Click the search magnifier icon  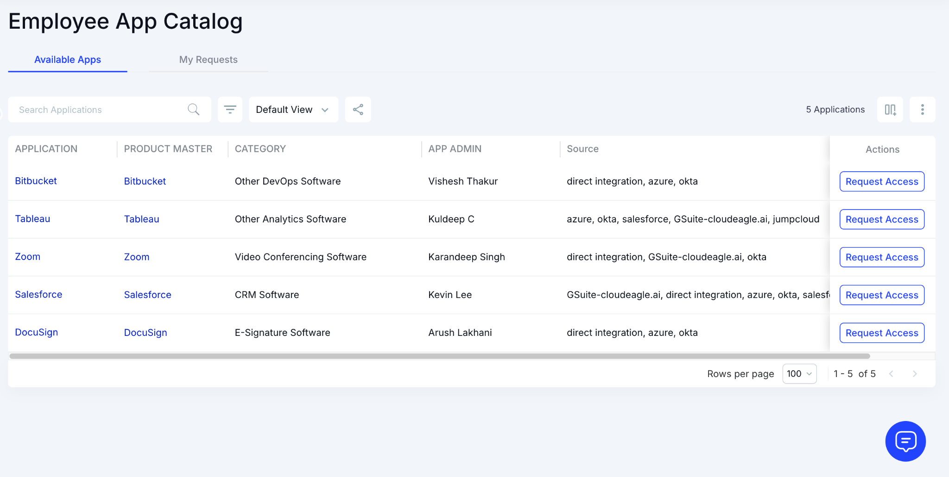click(194, 110)
